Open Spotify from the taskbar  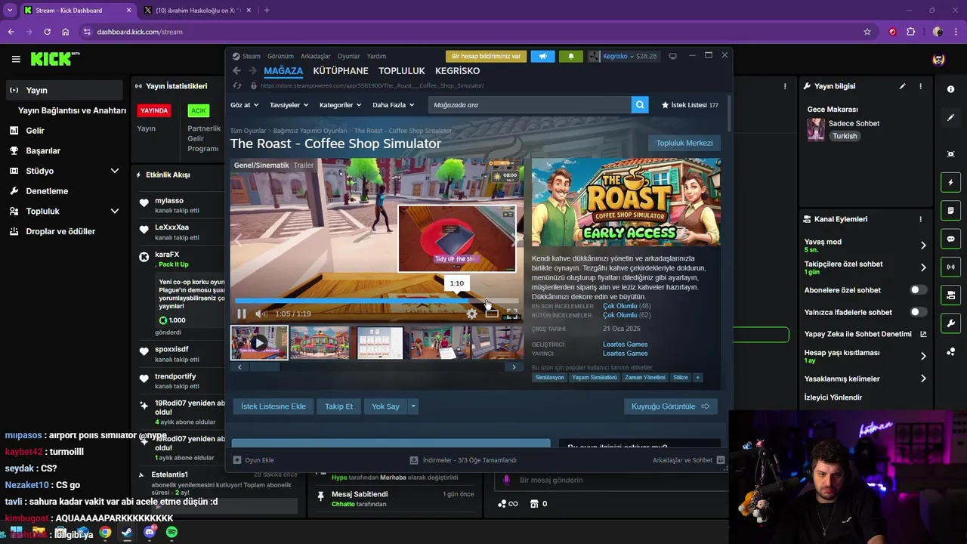coord(171,533)
